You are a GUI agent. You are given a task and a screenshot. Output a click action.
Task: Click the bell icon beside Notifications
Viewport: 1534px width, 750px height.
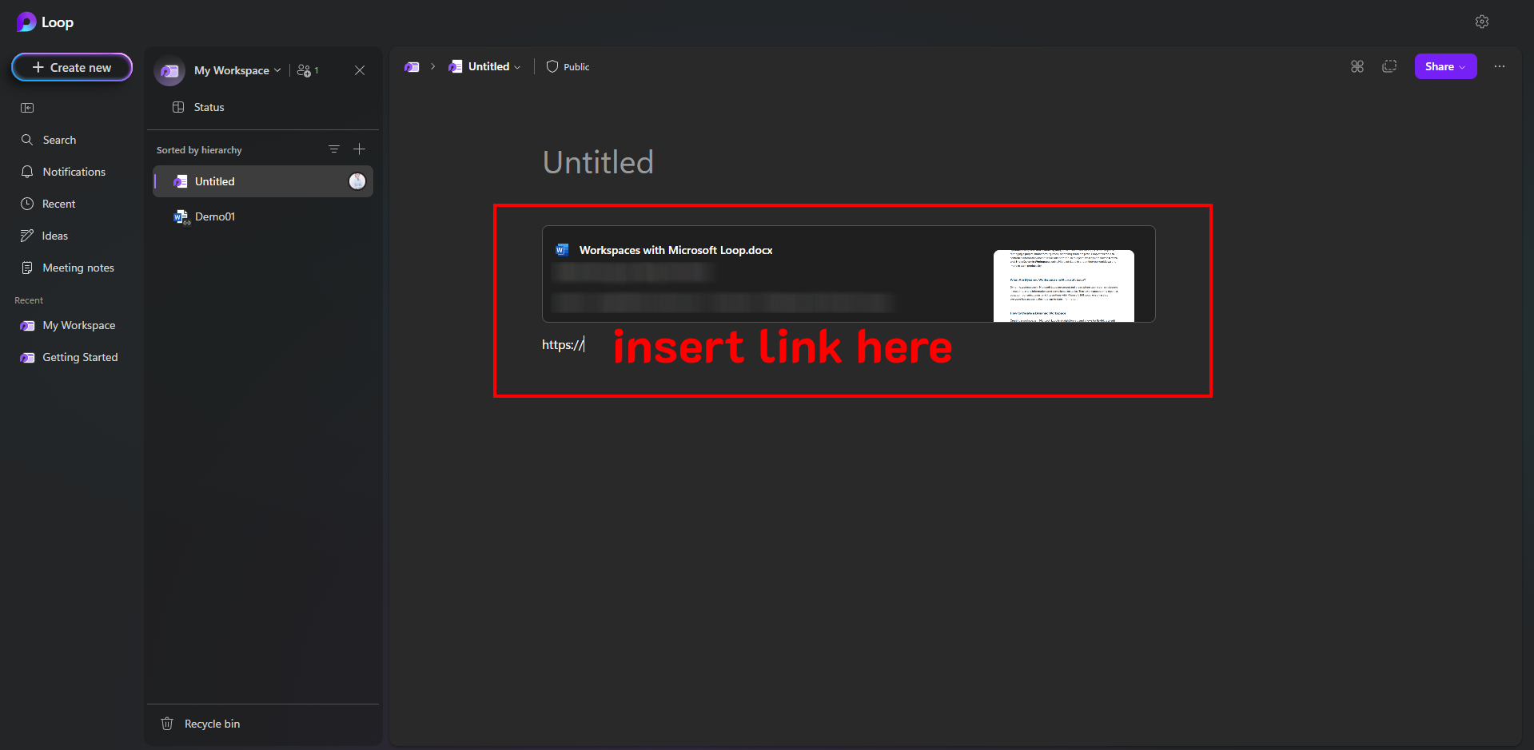point(27,172)
